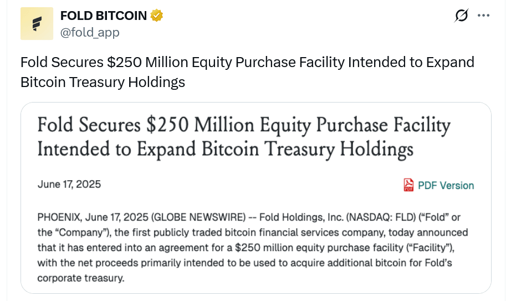The width and height of the screenshot is (511, 301).
Task: Click the Fold profile avatar logo
Action: coord(37,24)
